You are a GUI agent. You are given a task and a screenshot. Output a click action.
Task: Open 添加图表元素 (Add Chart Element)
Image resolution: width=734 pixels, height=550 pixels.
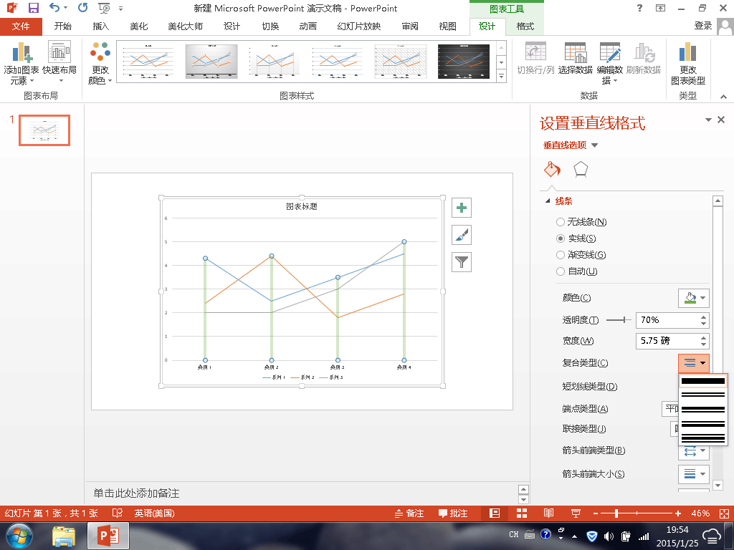21,64
